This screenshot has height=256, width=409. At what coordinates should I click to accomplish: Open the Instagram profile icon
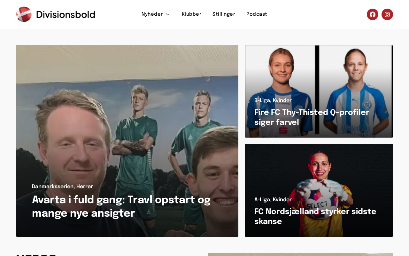click(387, 14)
